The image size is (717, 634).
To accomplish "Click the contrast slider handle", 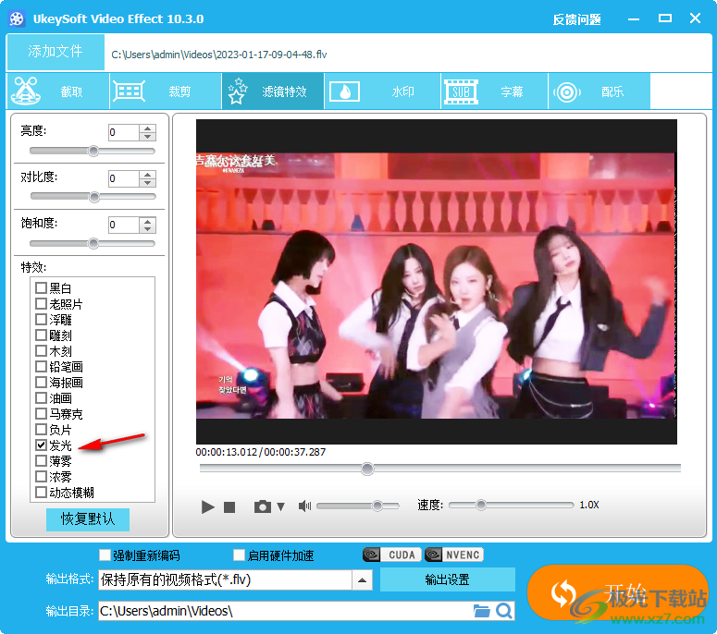I will [94, 197].
